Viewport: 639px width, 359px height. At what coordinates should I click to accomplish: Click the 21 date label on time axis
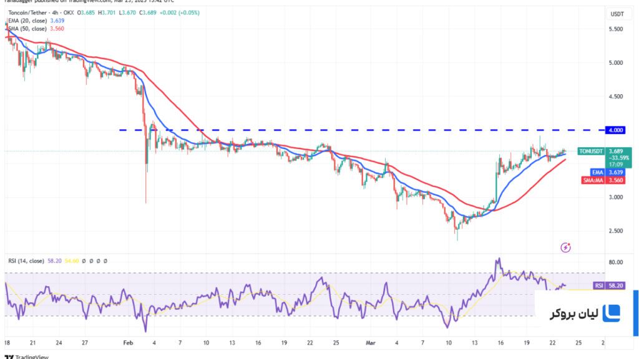coord(33,343)
